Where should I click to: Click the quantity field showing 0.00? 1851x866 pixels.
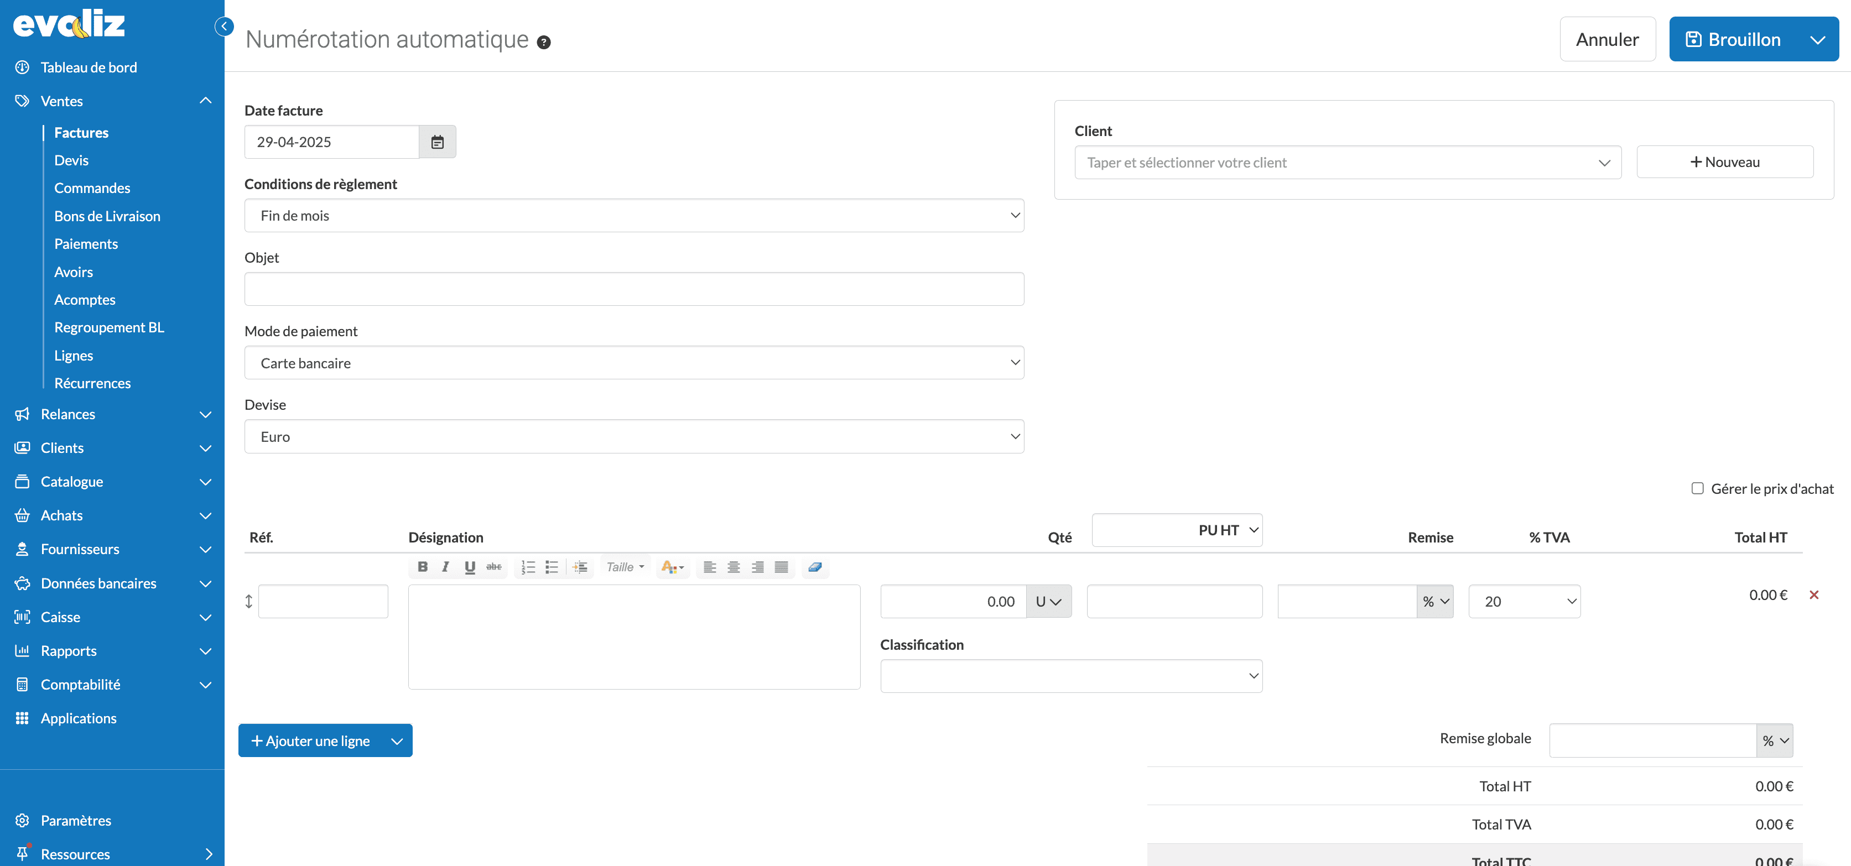pos(953,601)
